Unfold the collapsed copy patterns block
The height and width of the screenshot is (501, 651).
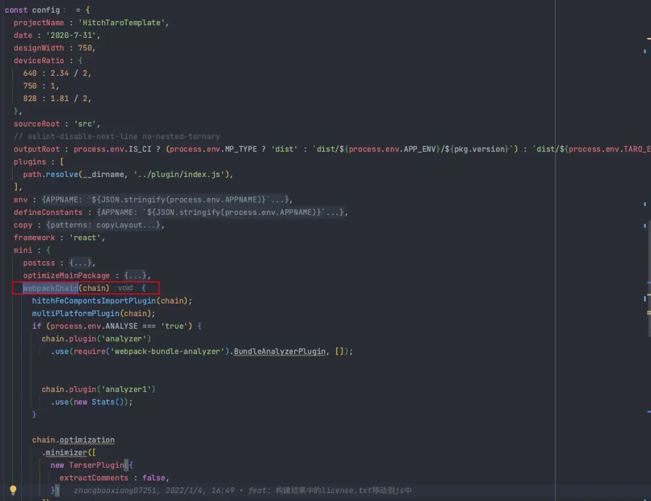[x=104, y=225]
